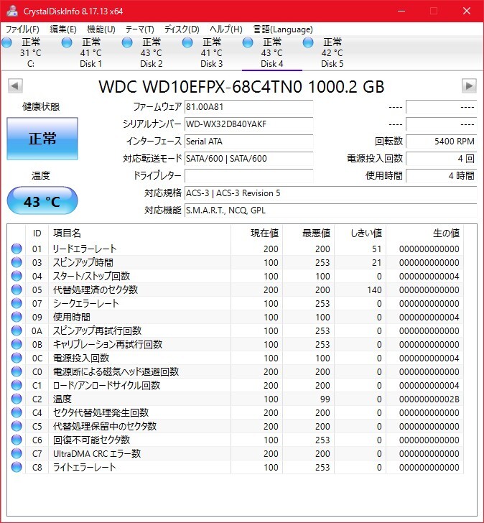Click the empty ドライブレター field
This screenshot has width=484, height=523.
(x=248, y=176)
